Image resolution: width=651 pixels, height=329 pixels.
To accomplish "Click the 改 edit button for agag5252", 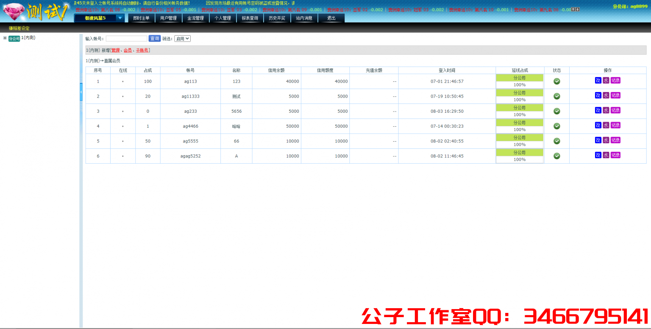I will (598, 155).
